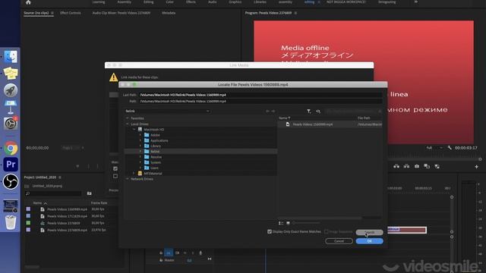Expand the Applications folder arrow

pos(140,140)
